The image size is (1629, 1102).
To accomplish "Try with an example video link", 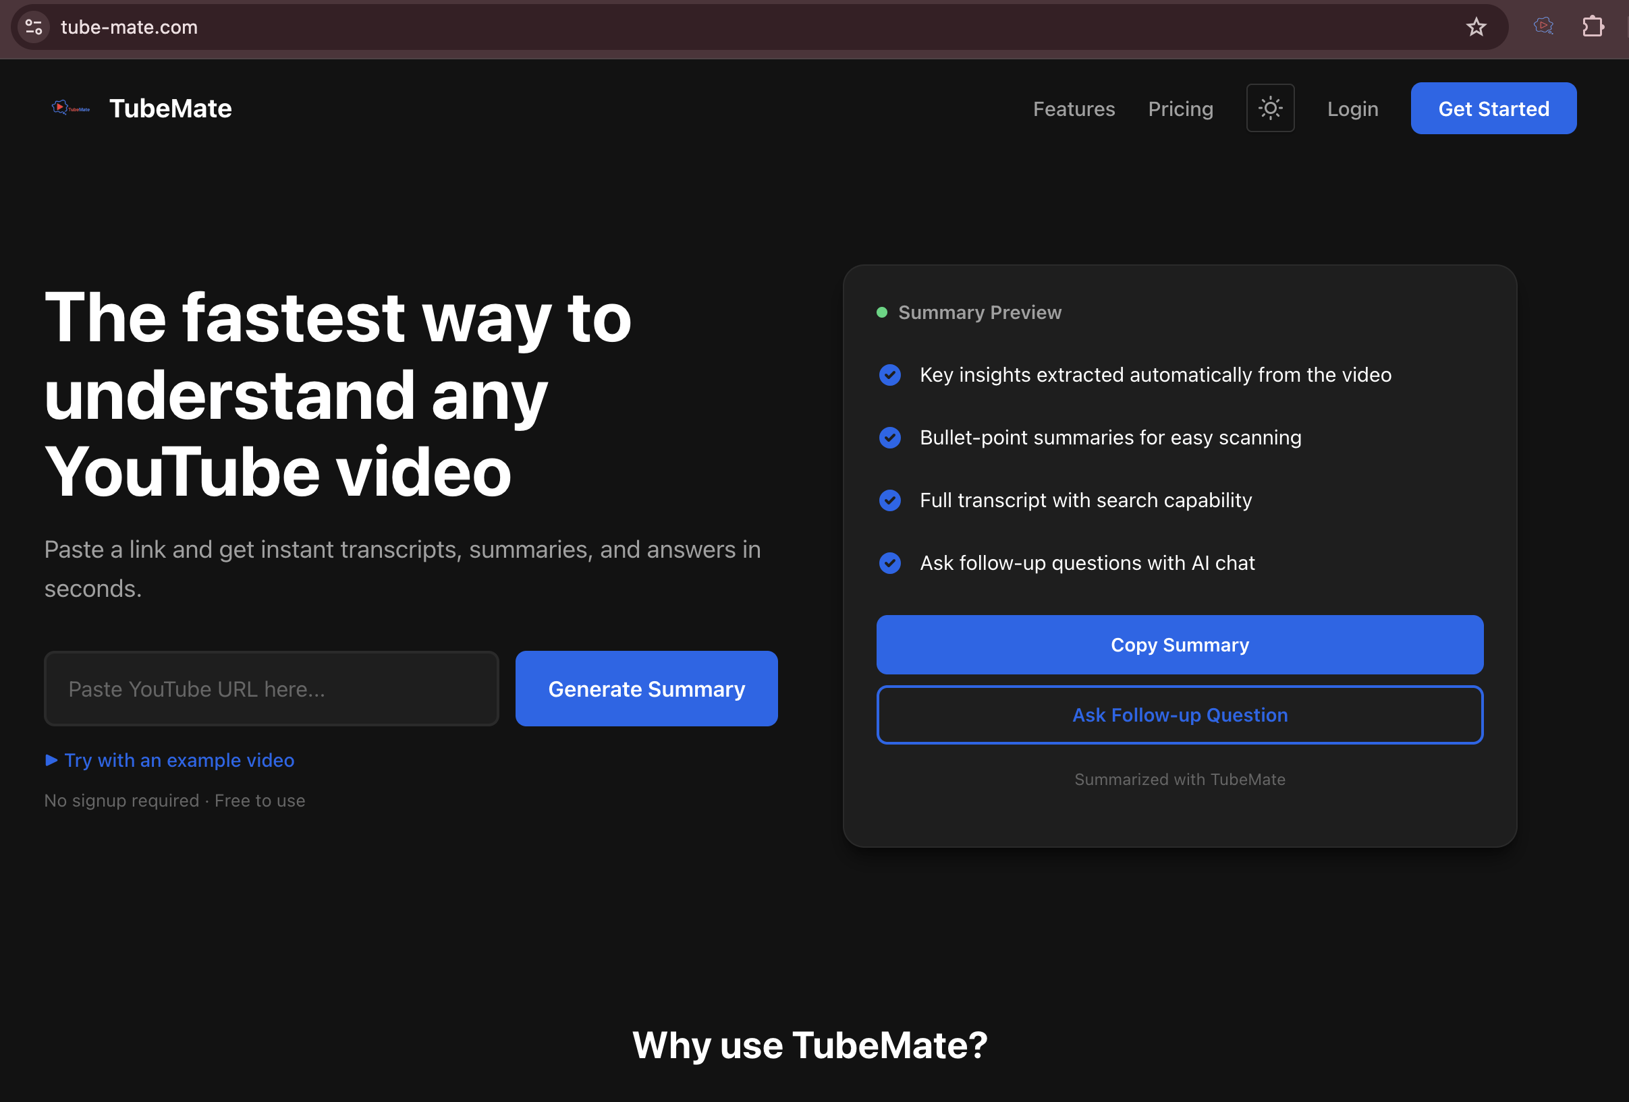I will (x=180, y=760).
